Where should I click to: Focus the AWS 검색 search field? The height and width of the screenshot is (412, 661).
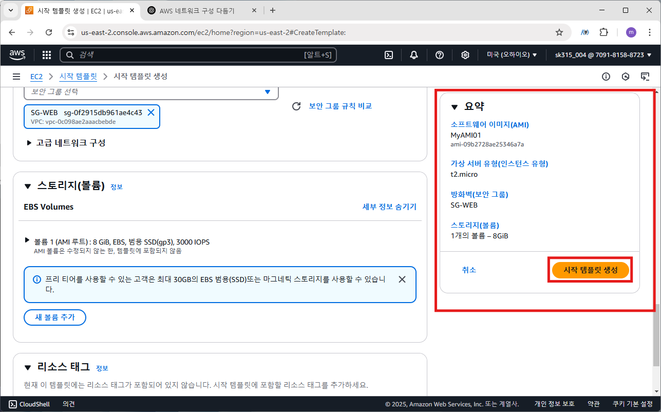(x=198, y=55)
